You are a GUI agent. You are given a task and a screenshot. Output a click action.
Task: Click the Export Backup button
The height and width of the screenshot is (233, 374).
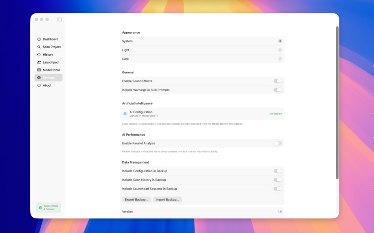click(x=136, y=199)
